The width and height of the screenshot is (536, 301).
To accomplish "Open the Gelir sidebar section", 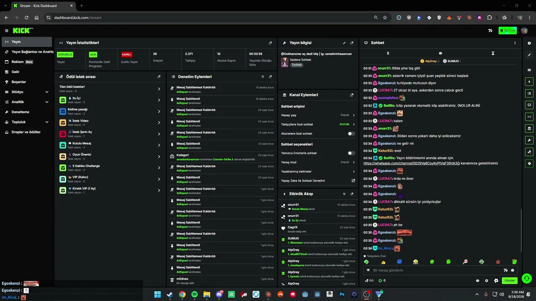I will tap(27, 72).
